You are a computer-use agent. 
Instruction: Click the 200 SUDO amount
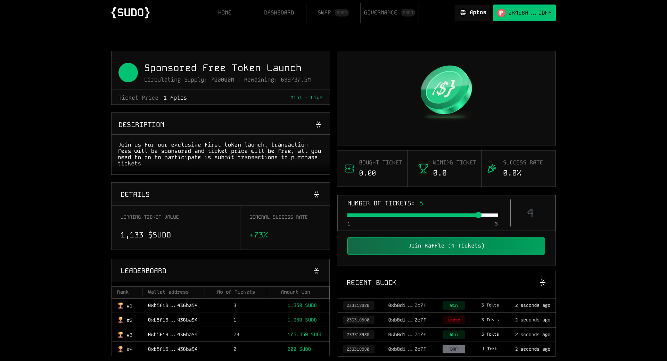point(299,349)
